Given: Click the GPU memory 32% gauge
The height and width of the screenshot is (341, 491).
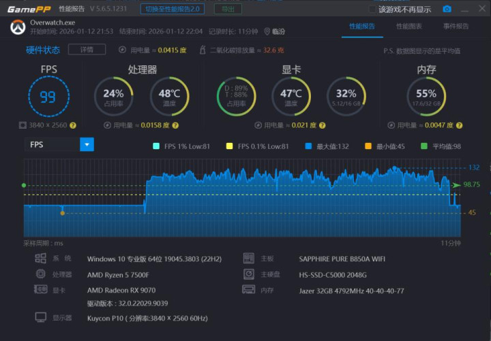Looking at the screenshot, I should point(346,96).
